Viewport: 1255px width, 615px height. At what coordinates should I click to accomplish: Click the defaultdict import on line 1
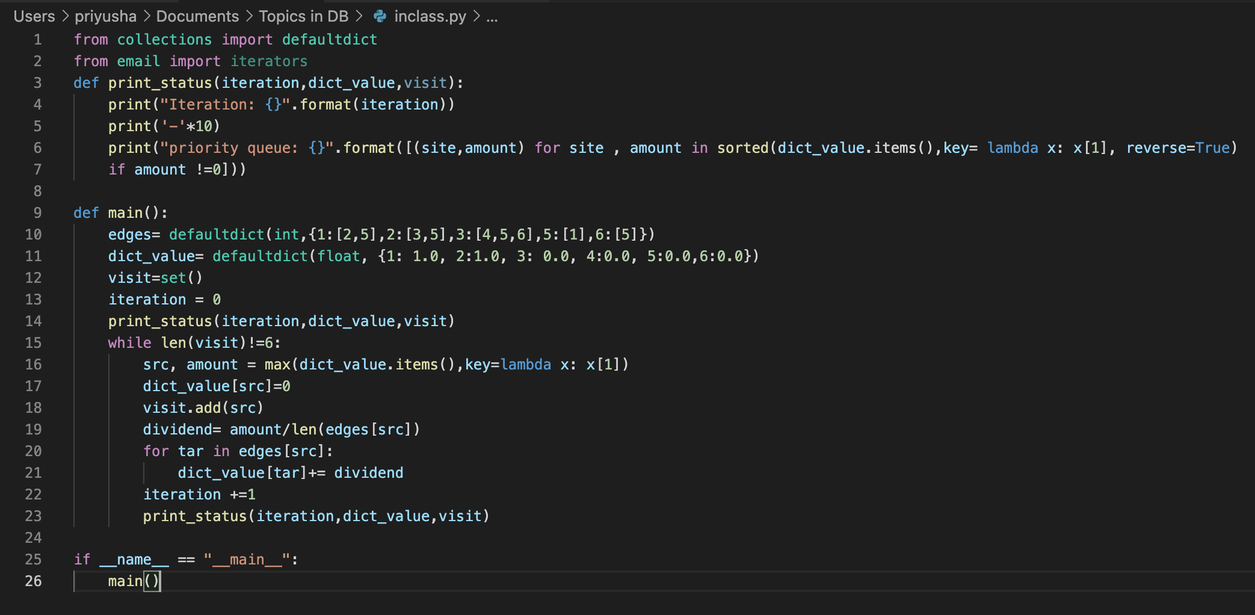pyautogui.click(x=329, y=40)
